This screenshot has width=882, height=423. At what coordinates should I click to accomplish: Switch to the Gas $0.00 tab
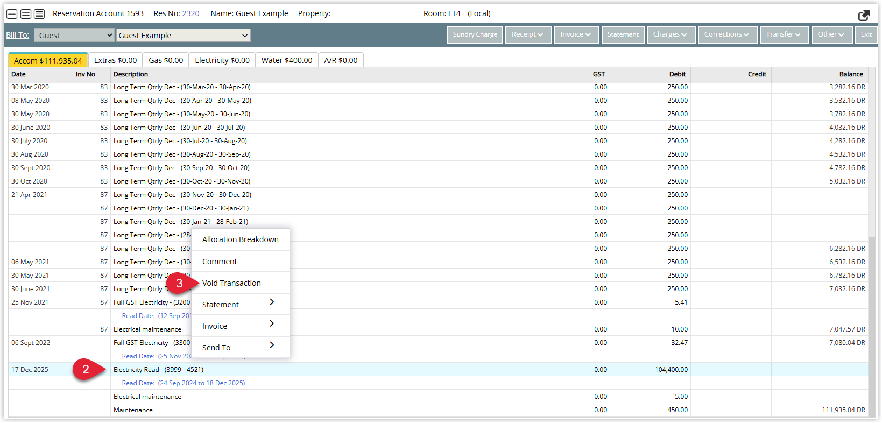click(166, 60)
